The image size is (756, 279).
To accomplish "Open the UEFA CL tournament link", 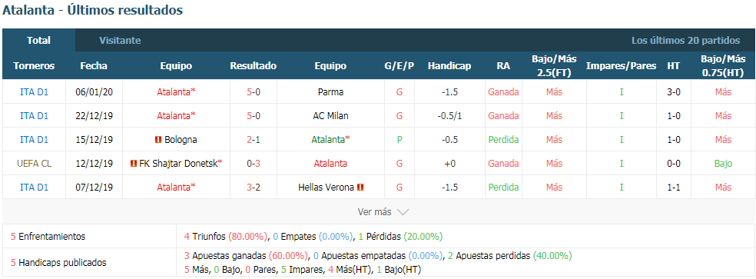I will [35, 164].
